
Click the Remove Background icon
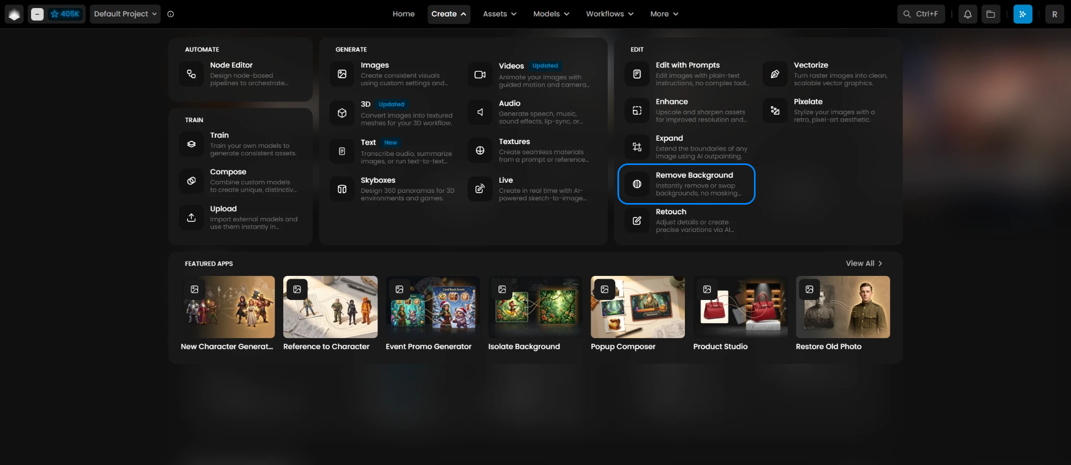pyautogui.click(x=637, y=184)
